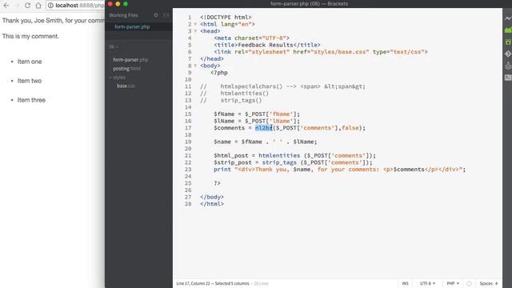Collapse code fold arrow on line 2
This screenshot has width=512, height=288.
[x=195, y=24]
